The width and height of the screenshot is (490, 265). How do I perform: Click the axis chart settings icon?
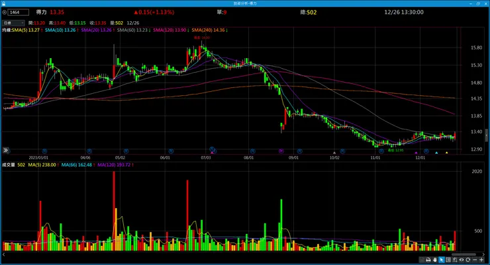(x=455, y=260)
